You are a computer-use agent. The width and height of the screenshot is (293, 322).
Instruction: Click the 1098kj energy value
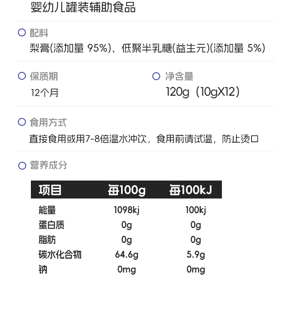coord(127,210)
